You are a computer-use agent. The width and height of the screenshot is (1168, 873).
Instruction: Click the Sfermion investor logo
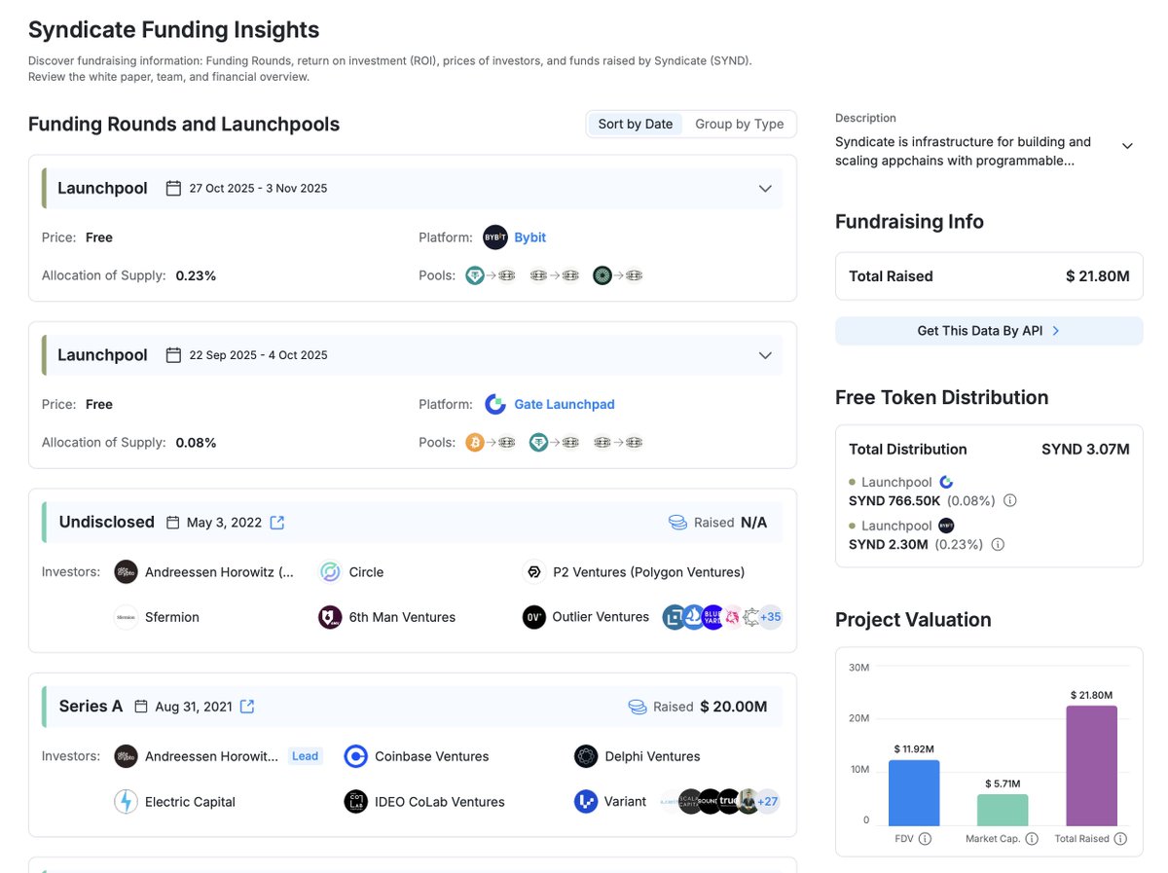[126, 617]
